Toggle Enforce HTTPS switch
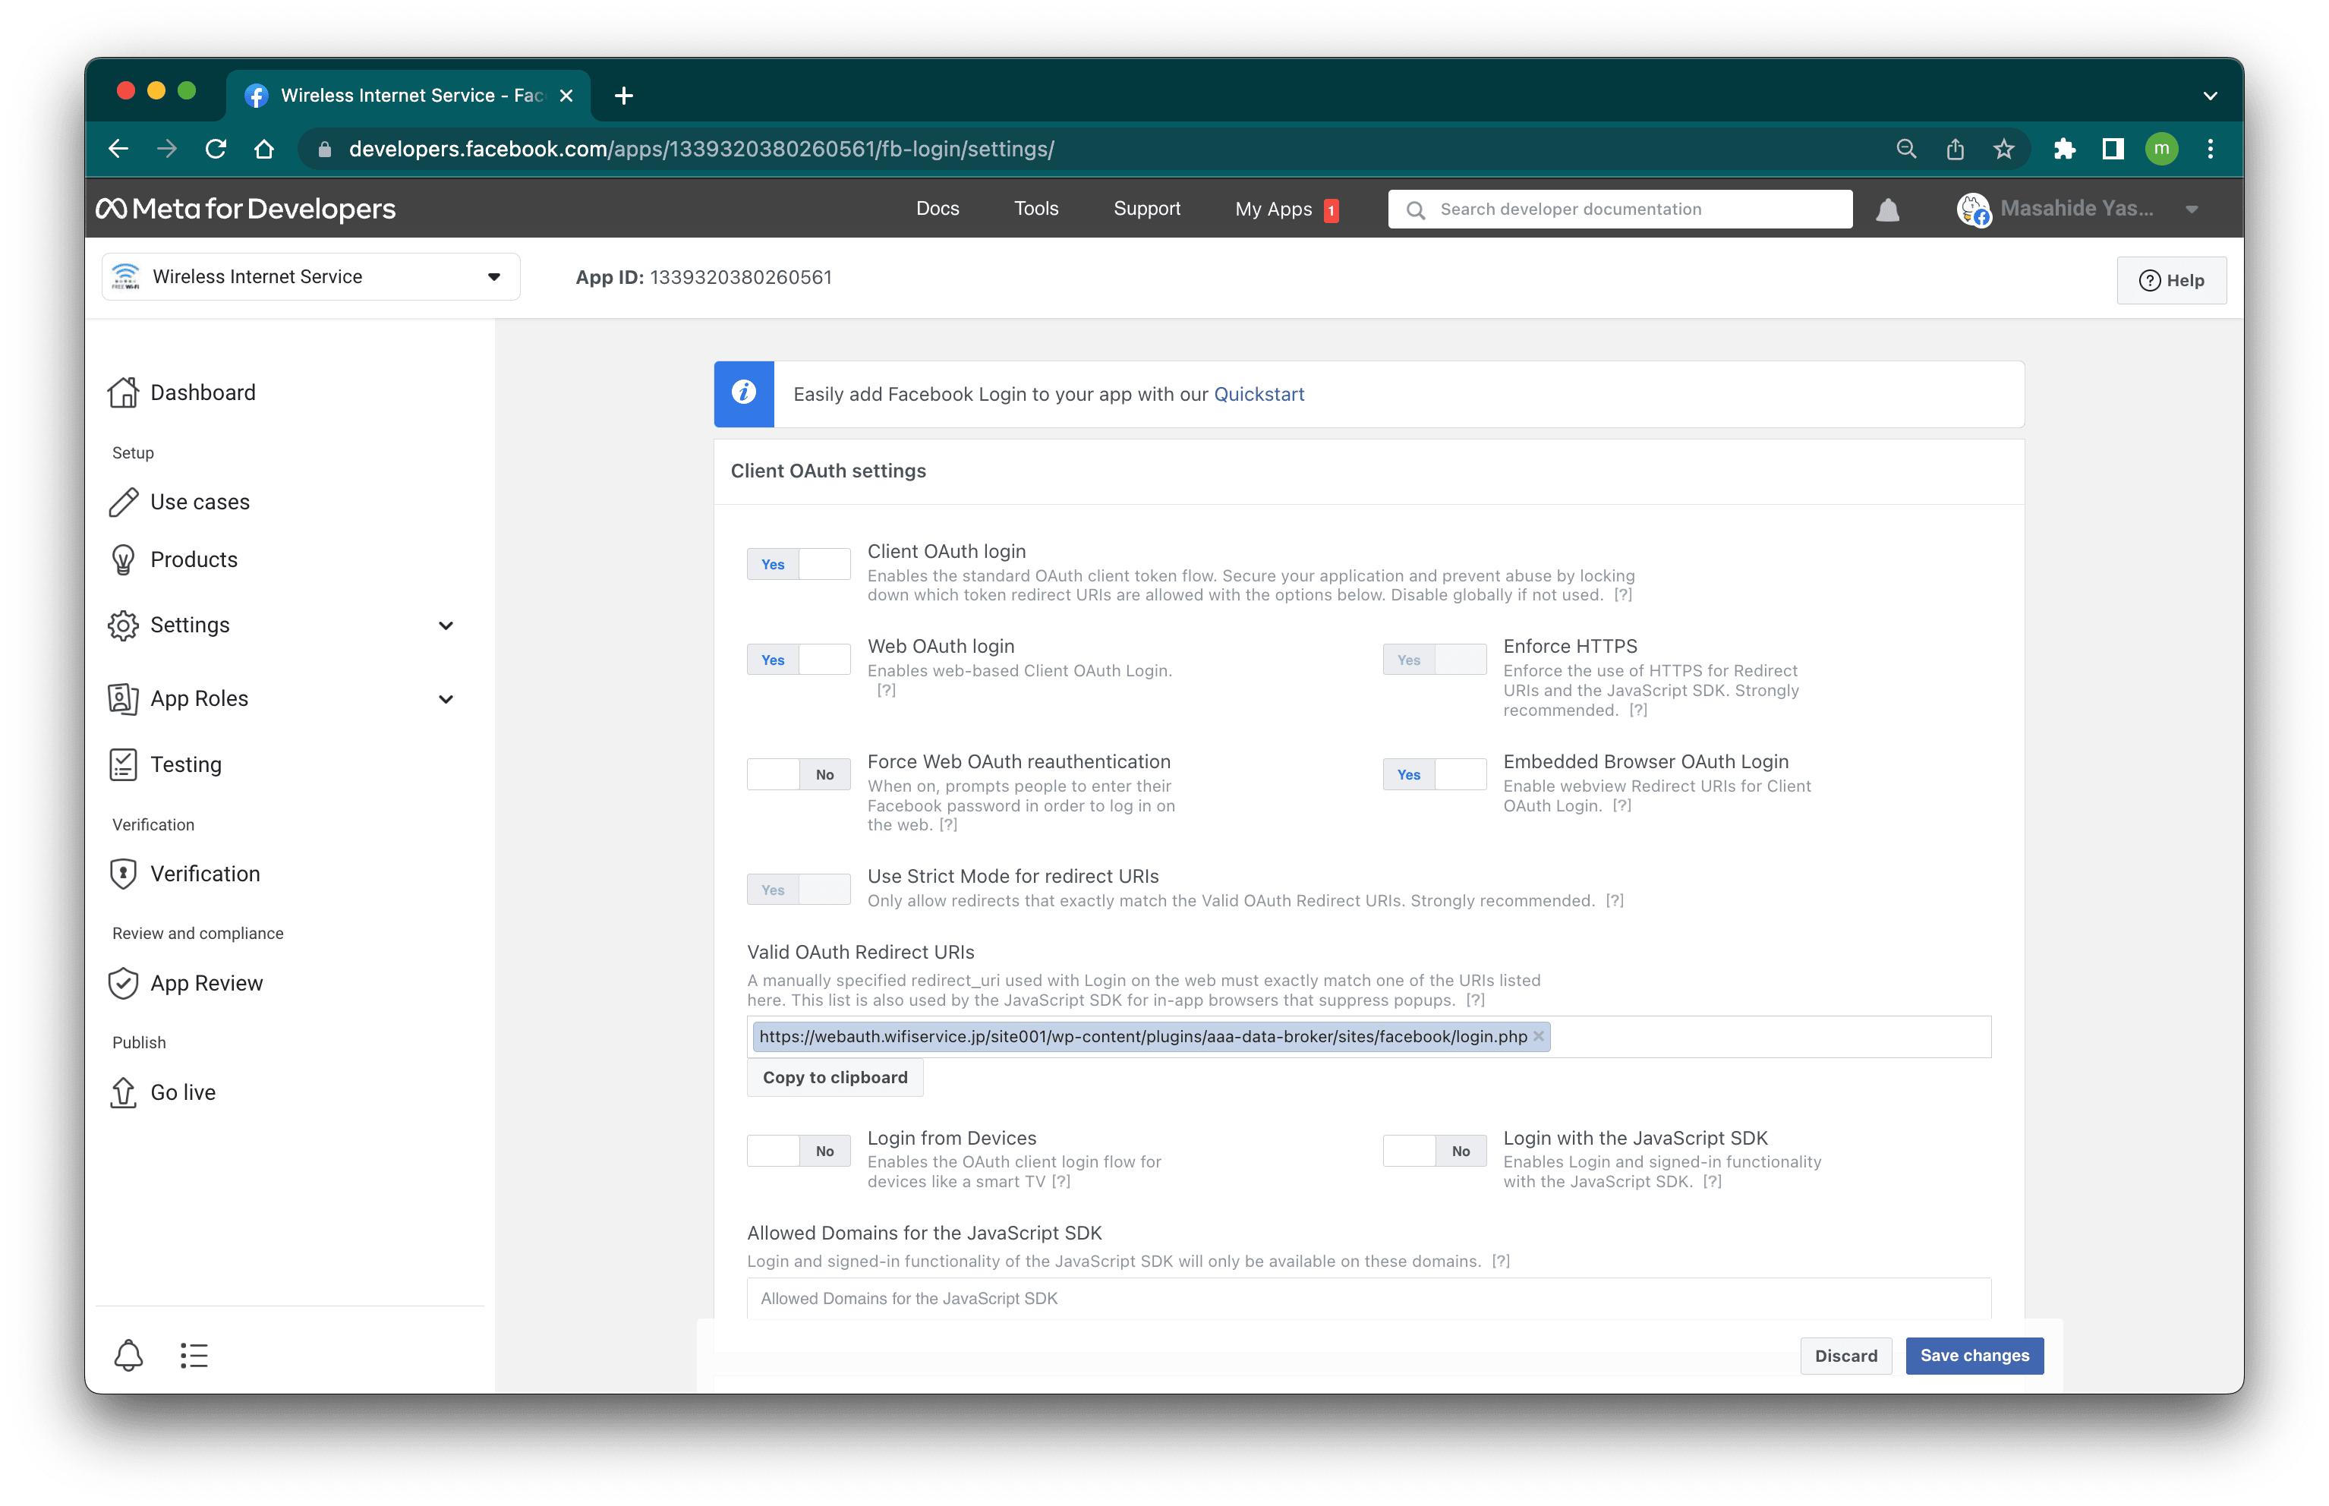This screenshot has width=2329, height=1506. [1433, 660]
